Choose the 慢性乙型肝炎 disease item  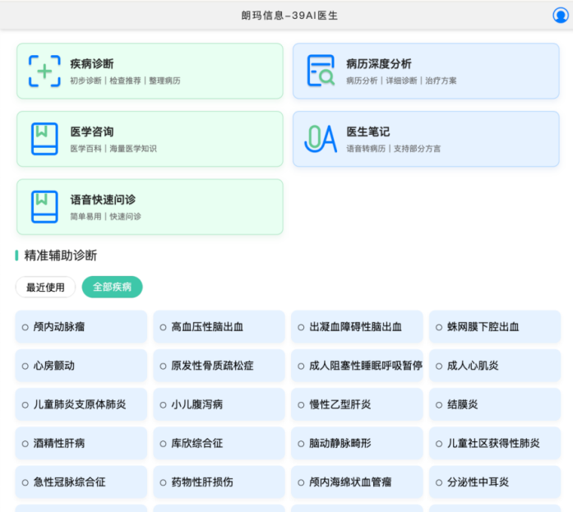[357, 404]
